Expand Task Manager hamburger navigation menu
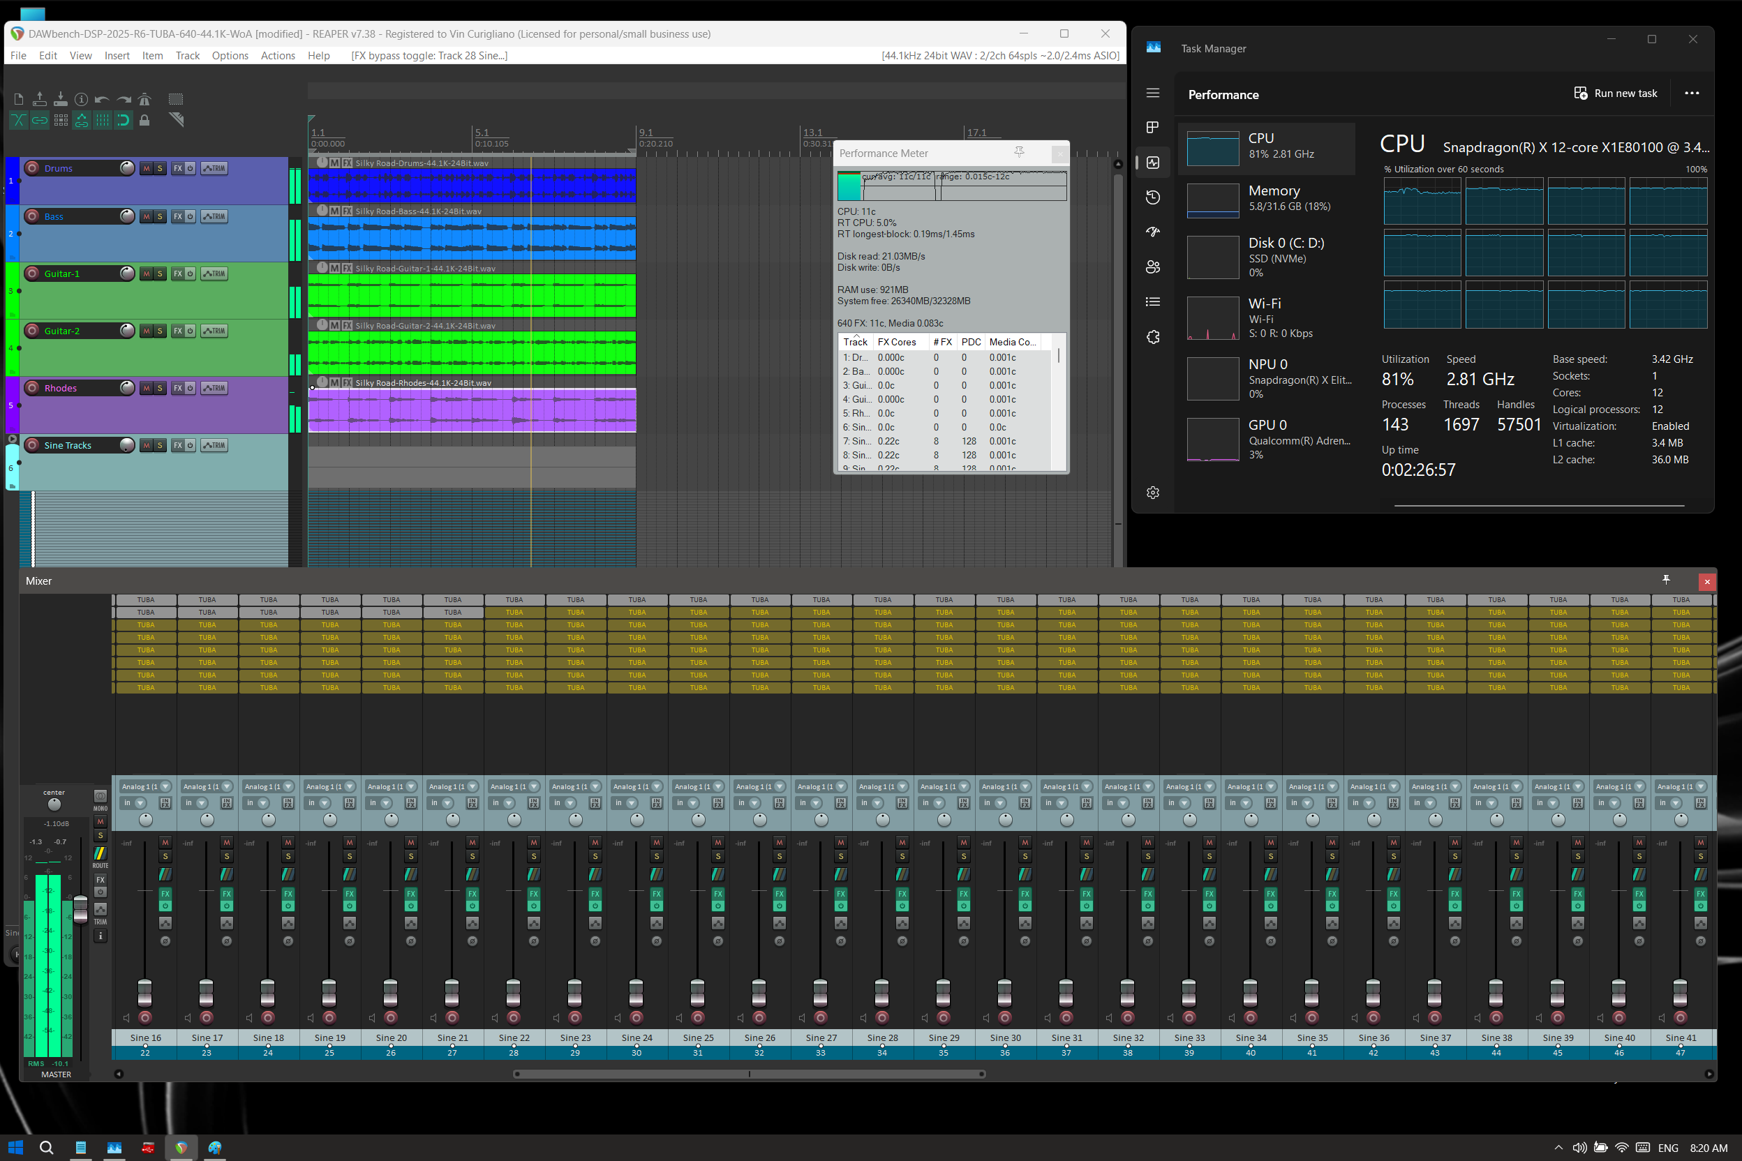Image resolution: width=1742 pixels, height=1161 pixels. 1152,93
